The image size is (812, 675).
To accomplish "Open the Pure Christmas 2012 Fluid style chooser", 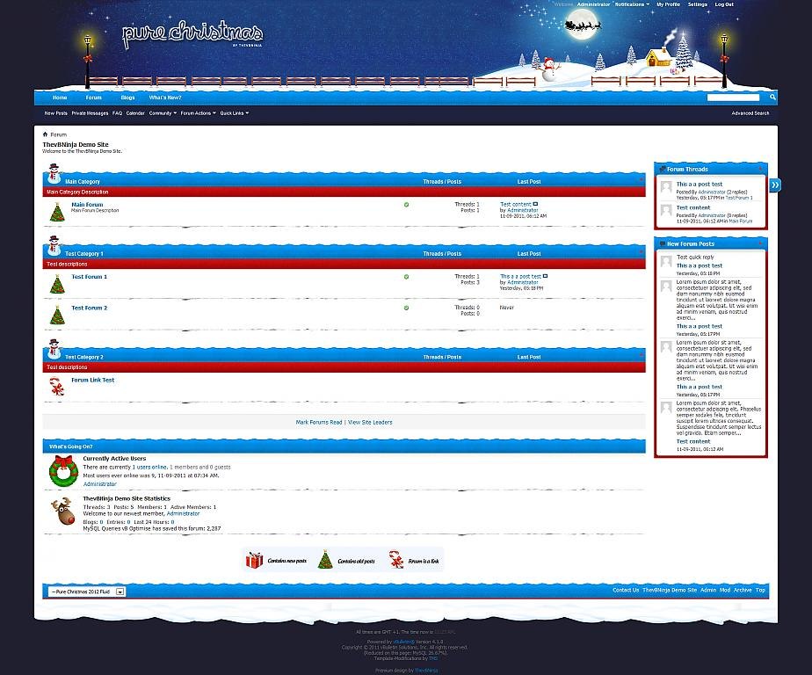I will tap(86, 592).
